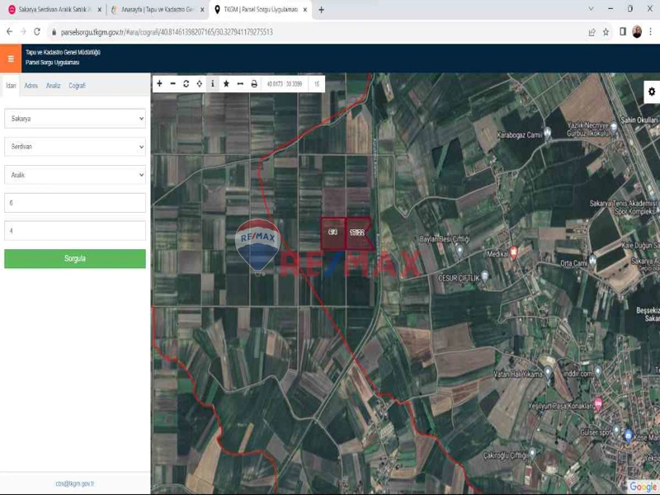Click the Karaboğaz Camii map marker
This screenshot has width=660, height=495.
(547, 133)
